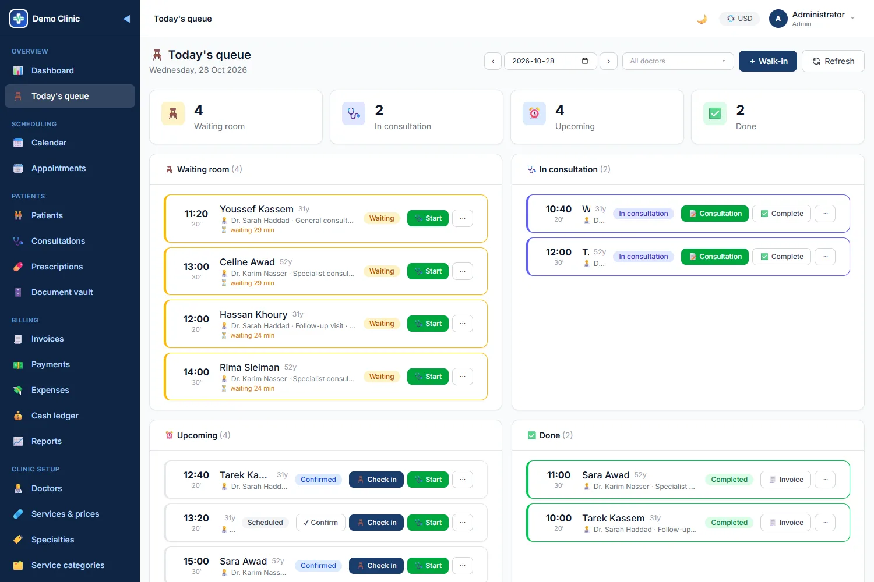Open Consultation for the 10:40 patient
874x582 pixels.
(715, 214)
